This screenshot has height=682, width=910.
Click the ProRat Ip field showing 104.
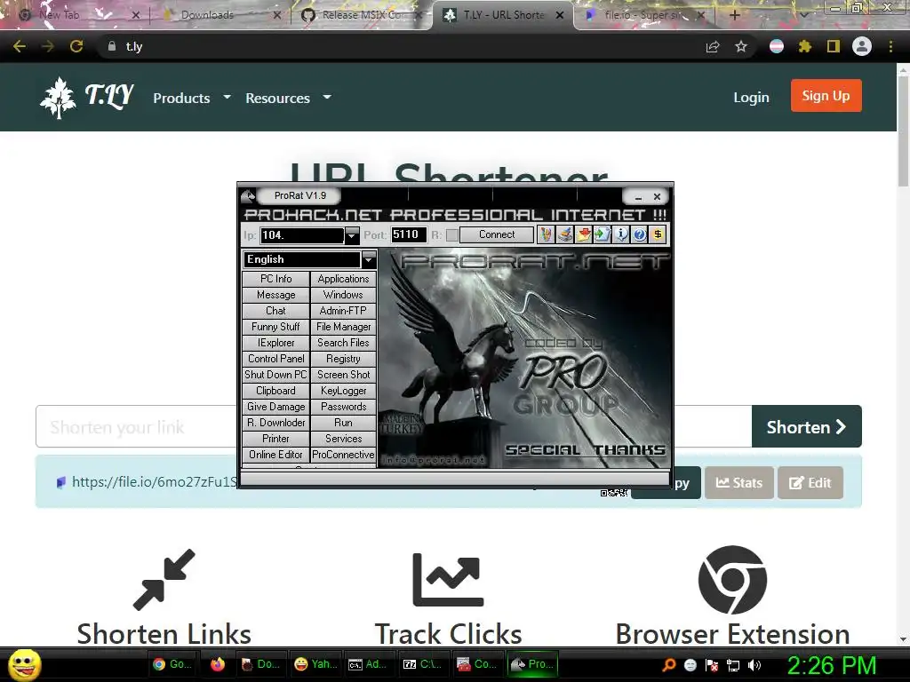tap(302, 235)
